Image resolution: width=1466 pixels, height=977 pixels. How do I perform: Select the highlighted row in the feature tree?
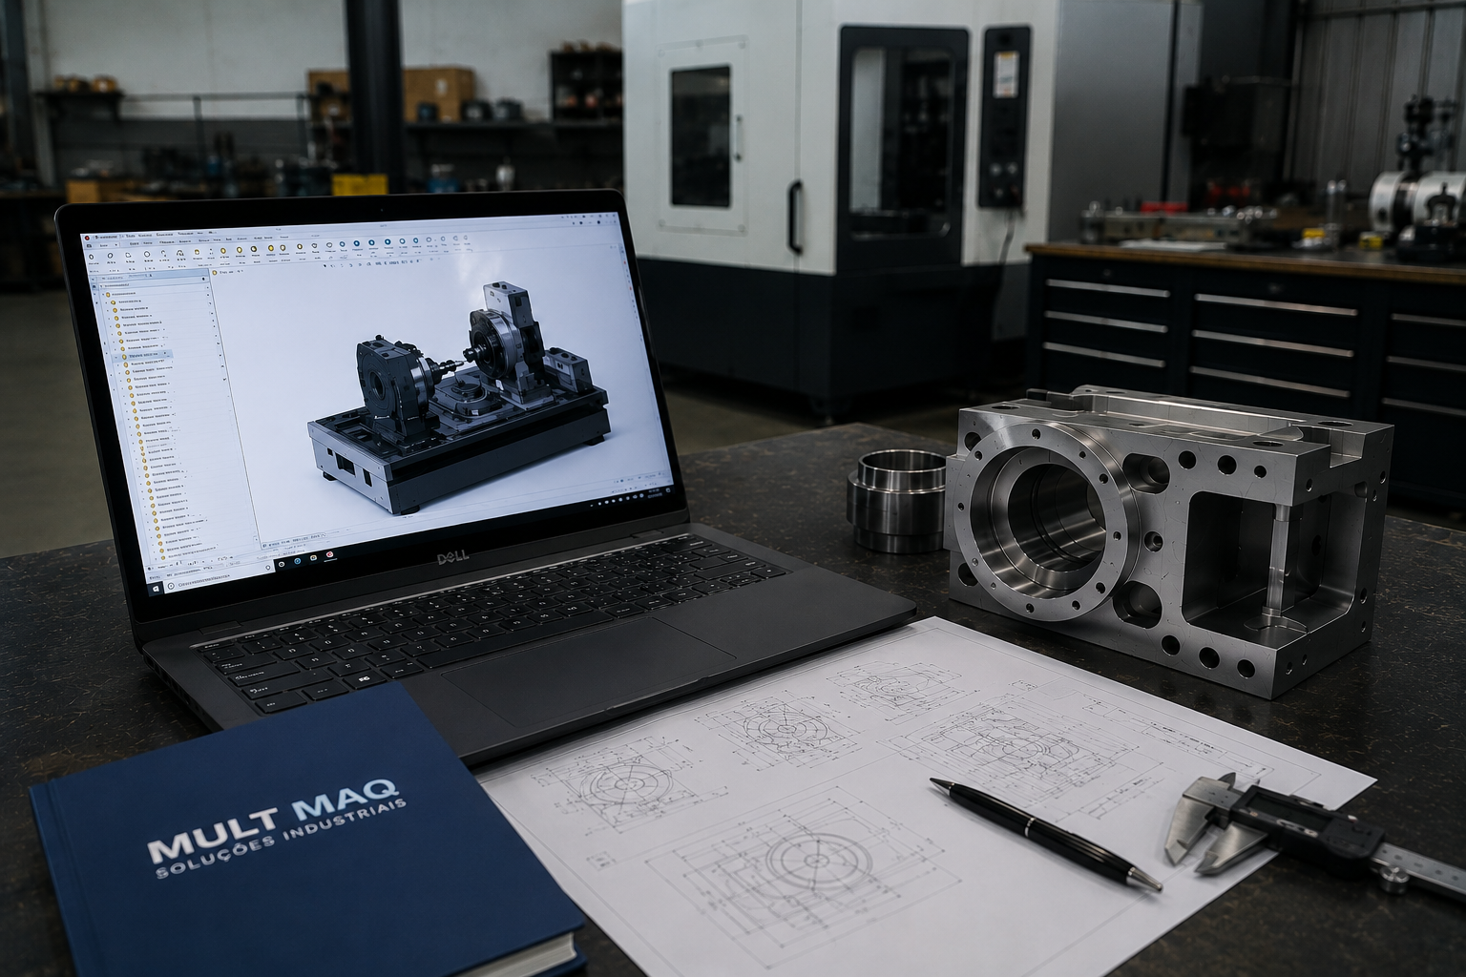tap(143, 356)
